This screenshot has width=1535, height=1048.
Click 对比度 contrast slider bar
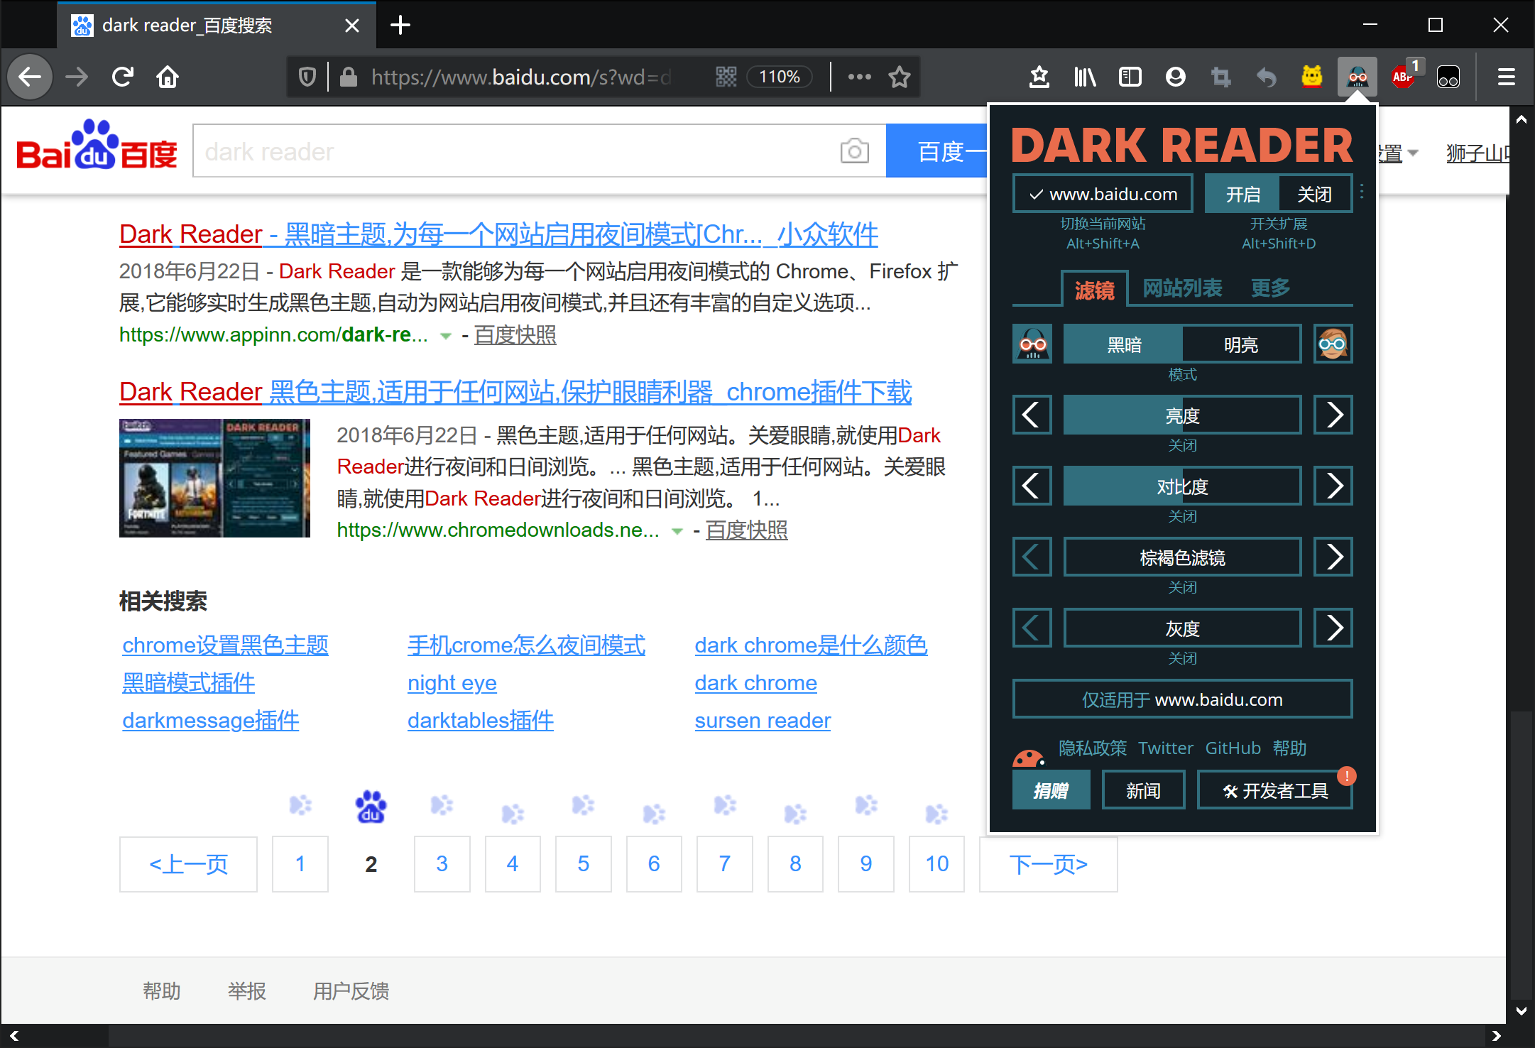tap(1182, 486)
